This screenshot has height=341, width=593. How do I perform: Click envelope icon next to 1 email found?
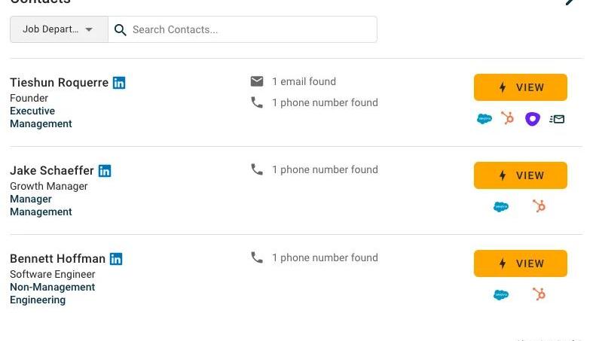[257, 81]
